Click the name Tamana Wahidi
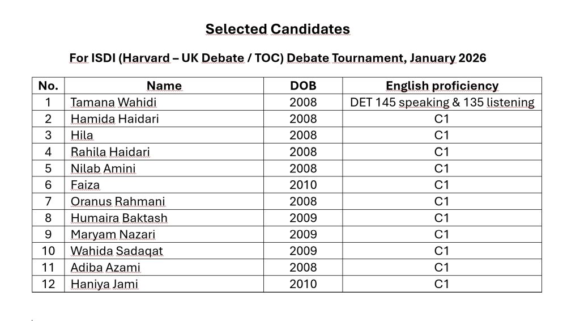580x321 pixels. [x=113, y=102]
